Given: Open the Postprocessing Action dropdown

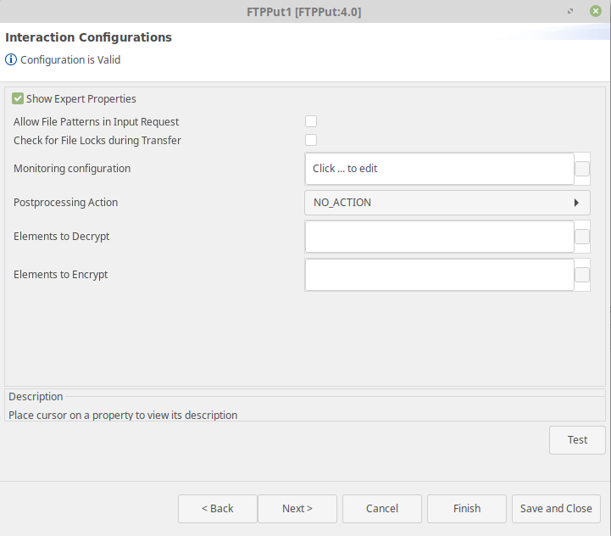Looking at the screenshot, I should click(x=447, y=203).
